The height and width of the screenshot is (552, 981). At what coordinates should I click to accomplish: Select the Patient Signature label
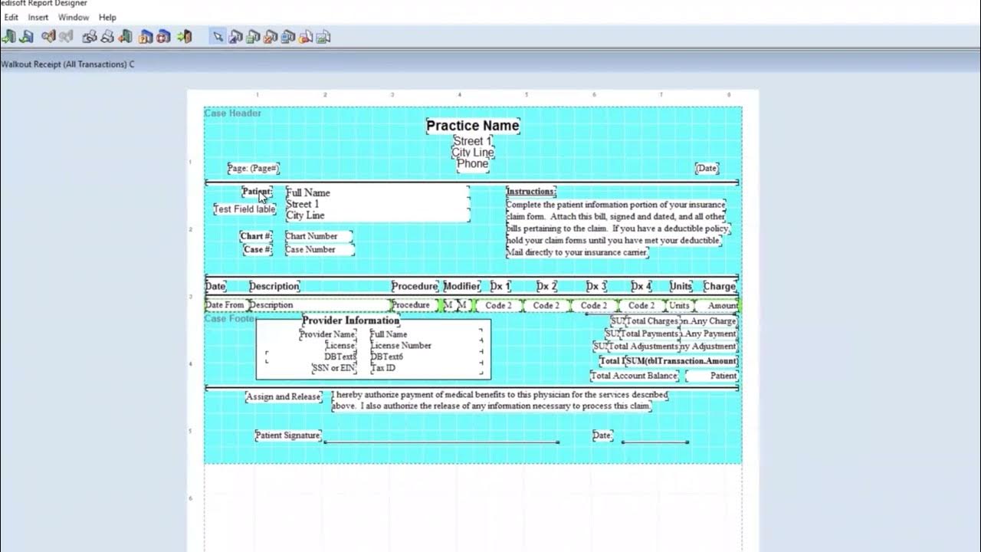287,435
